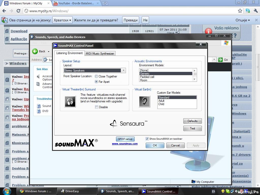The image size is (260, 195).
Task: Click the Virtual Ear icon
Action: [144, 101]
